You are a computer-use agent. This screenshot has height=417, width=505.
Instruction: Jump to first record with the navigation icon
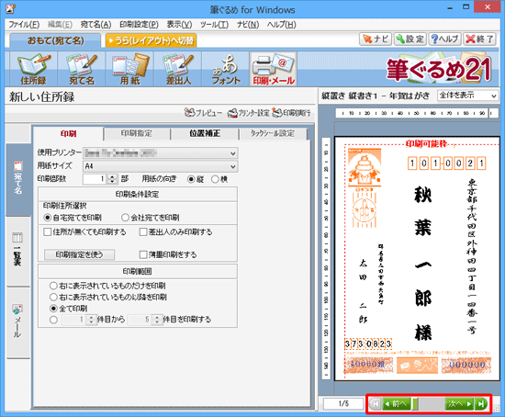pyautogui.click(x=375, y=404)
